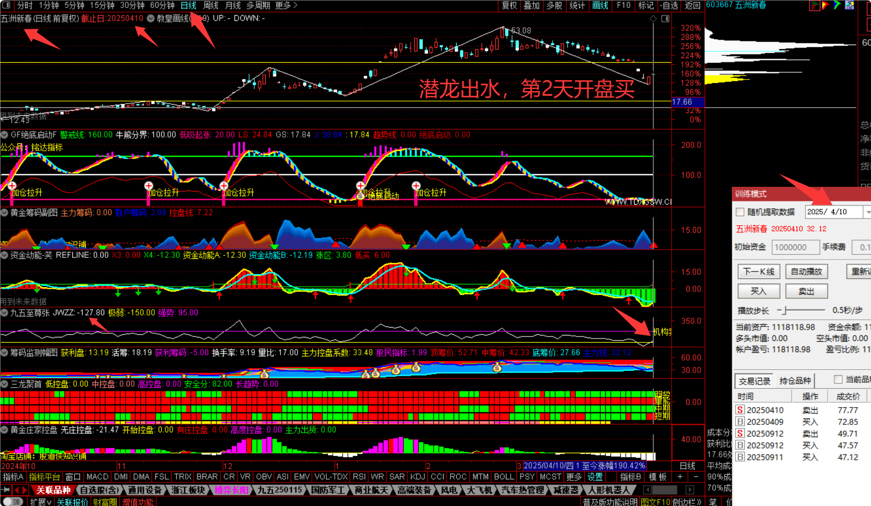This screenshot has height=506, width=871.
Task: Open the 国防军工 sector tab
Action: point(328,490)
